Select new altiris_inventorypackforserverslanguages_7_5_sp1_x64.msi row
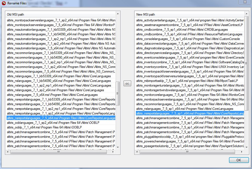252x169 pixels. click(190, 71)
